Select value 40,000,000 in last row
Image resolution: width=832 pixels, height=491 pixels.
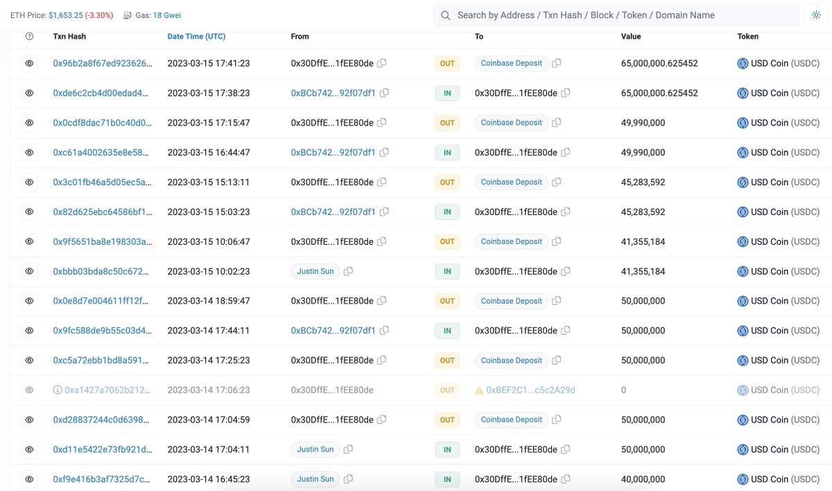[x=643, y=479]
